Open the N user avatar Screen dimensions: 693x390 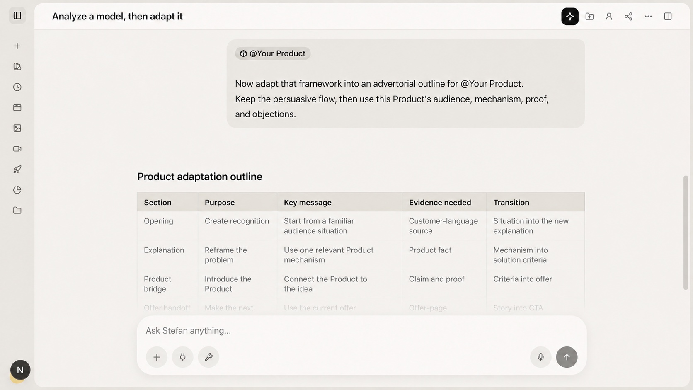(x=20, y=370)
